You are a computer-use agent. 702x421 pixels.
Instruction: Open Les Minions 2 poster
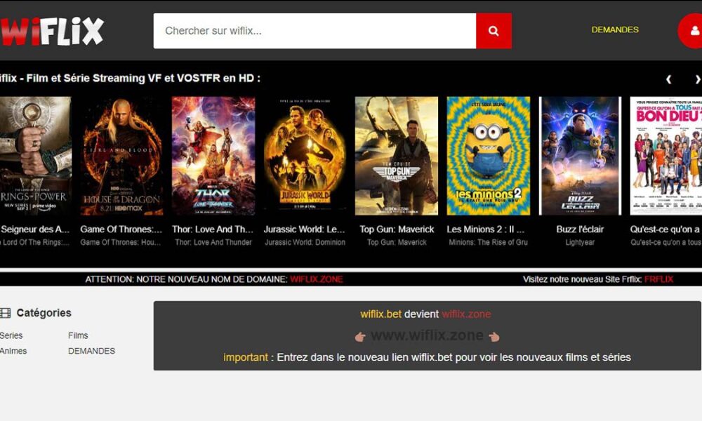click(x=489, y=156)
